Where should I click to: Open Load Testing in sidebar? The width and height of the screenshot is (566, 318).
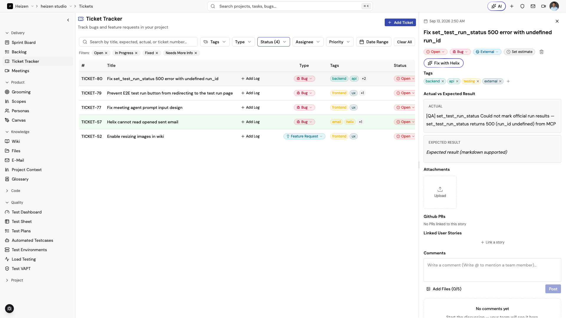[38, 259]
